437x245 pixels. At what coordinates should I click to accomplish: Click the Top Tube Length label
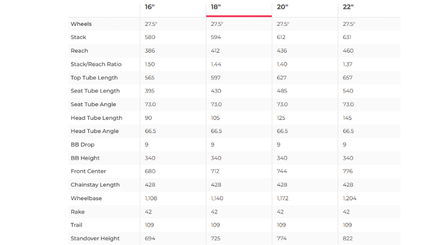coord(94,77)
